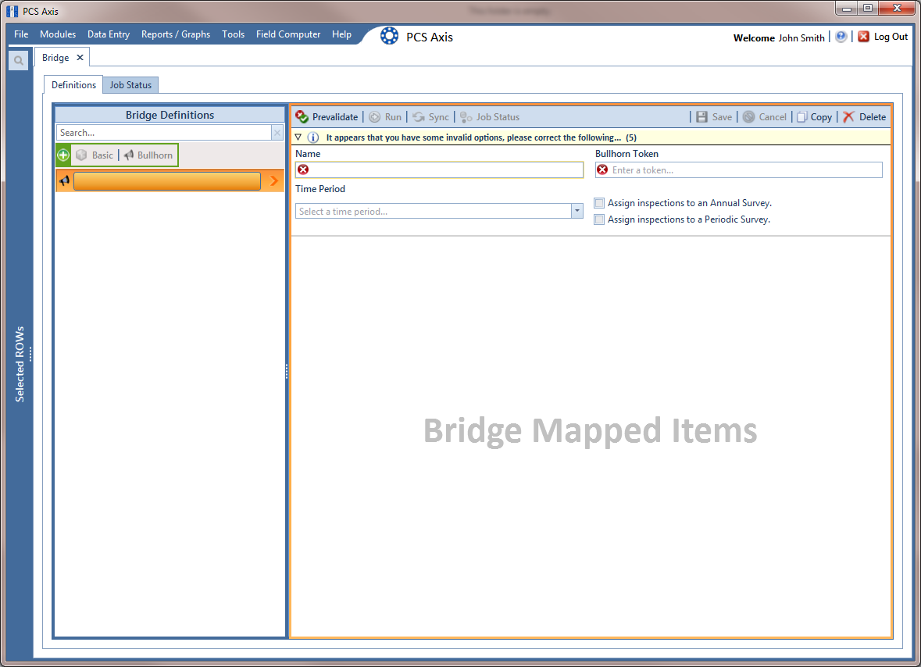Clear the definitions search box
This screenshot has width=921, height=667.
click(x=277, y=133)
